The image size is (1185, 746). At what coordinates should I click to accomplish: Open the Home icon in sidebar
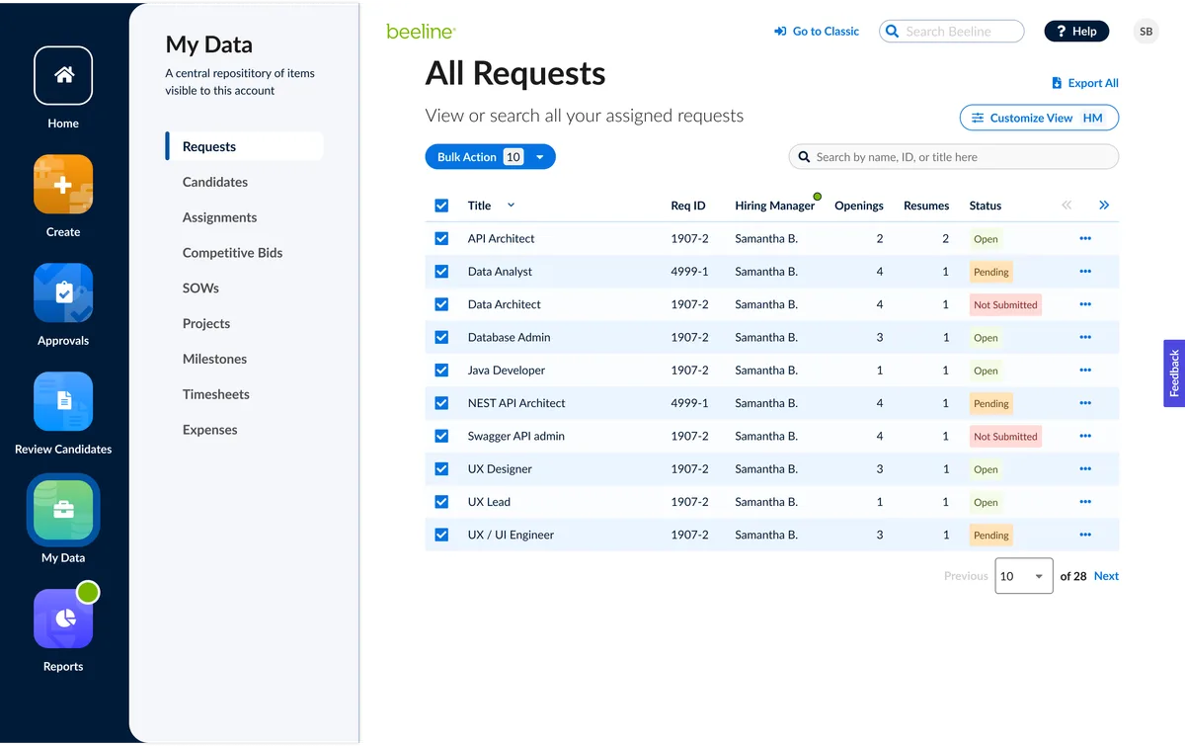[x=63, y=76]
